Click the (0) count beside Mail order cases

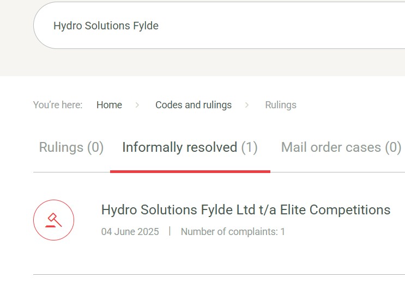[393, 147]
